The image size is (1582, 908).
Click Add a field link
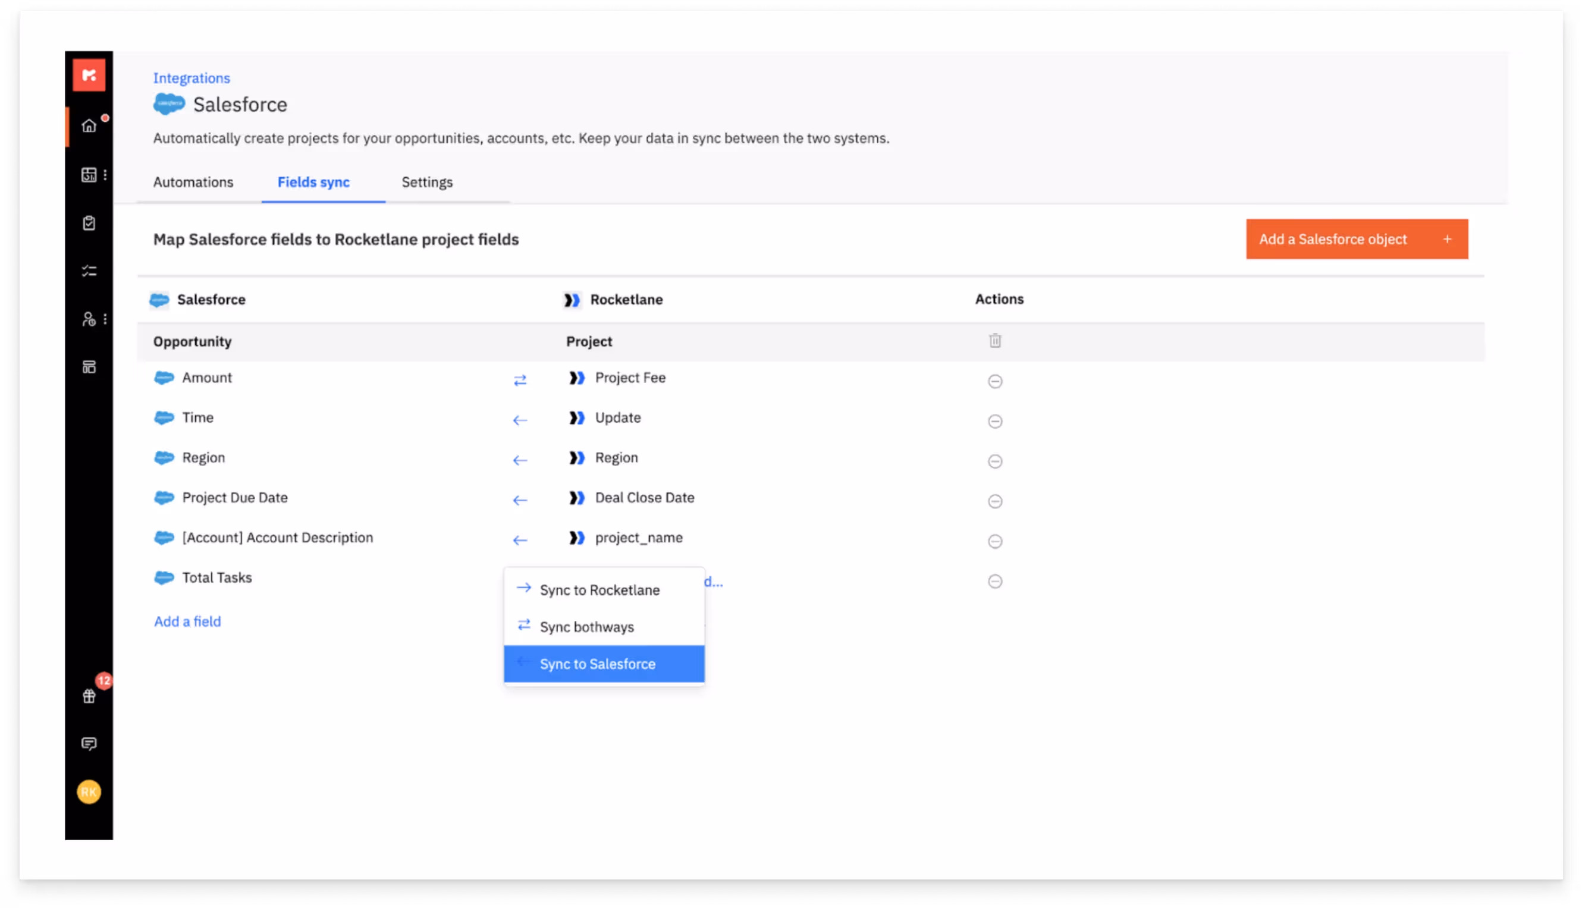187,621
